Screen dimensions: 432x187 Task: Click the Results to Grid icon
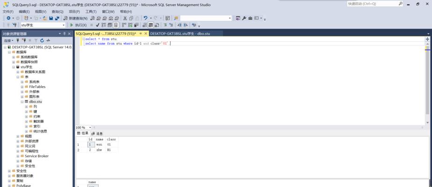click(x=151, y=25)
